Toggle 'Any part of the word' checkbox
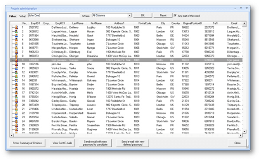Screen dimensions: 260x160 click(x=175, y=16)
